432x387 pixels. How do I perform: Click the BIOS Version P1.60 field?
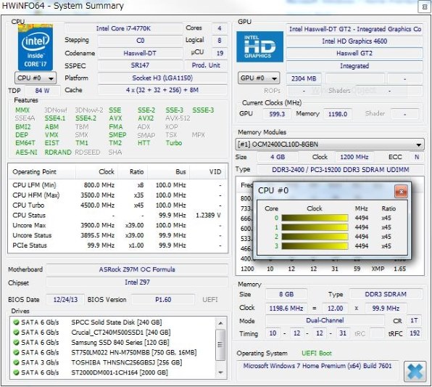coord(163,300)
